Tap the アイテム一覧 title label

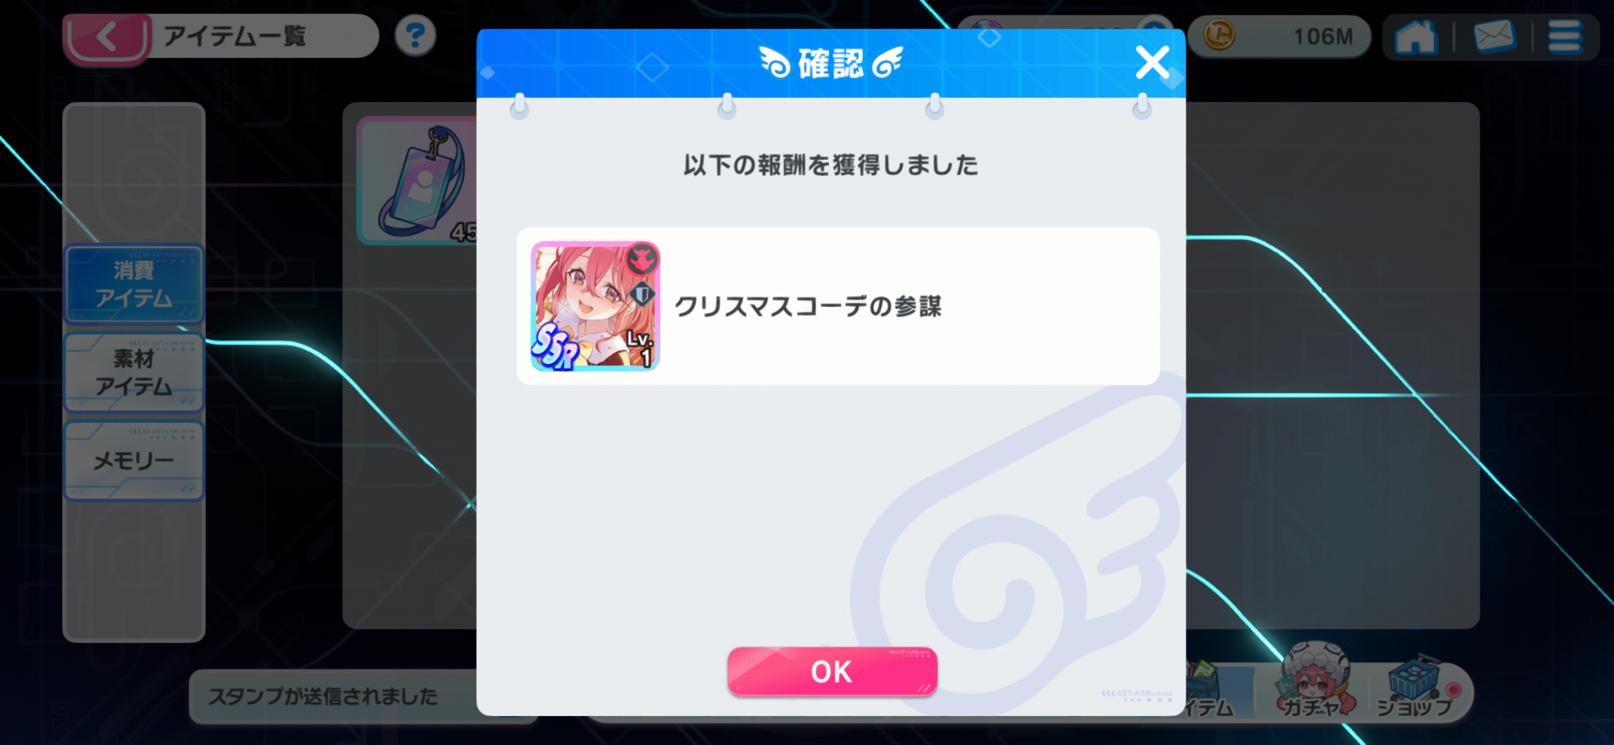(x=235, y=36)
